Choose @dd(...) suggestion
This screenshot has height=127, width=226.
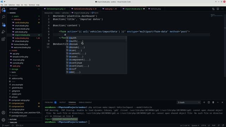coord(96,72)
